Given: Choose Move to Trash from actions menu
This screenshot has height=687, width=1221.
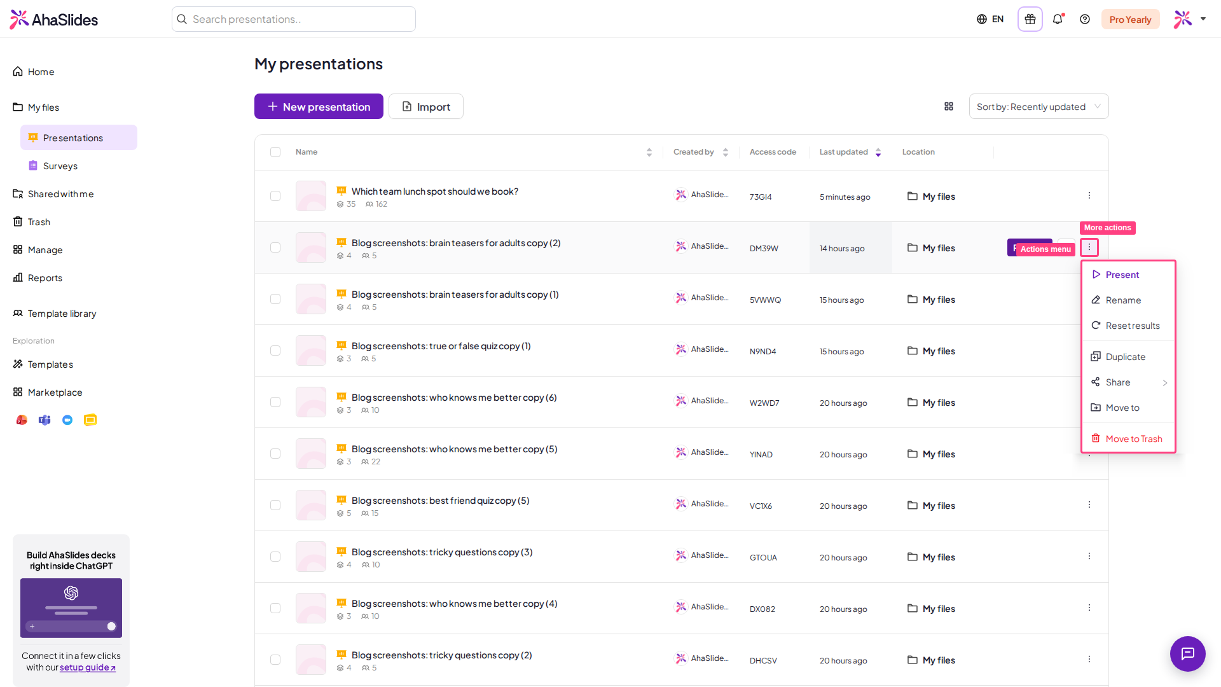Looking at the screenshot, I should (x=1129, y=439).
